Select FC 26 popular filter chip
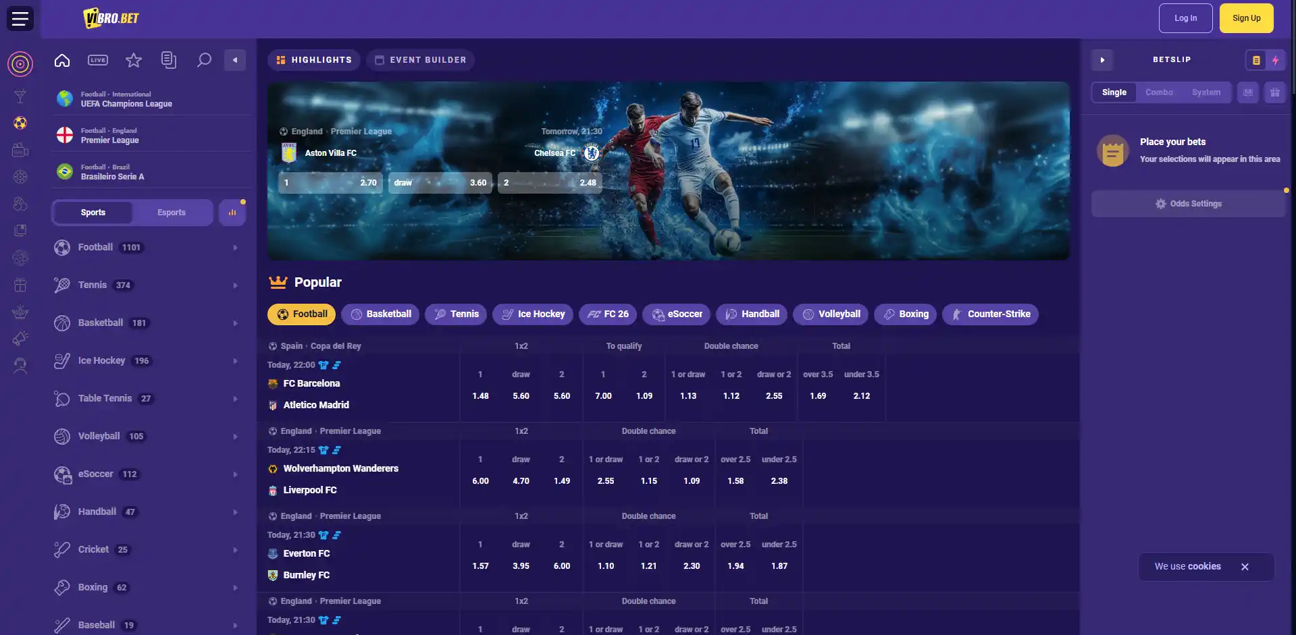 tap(608, 314)
